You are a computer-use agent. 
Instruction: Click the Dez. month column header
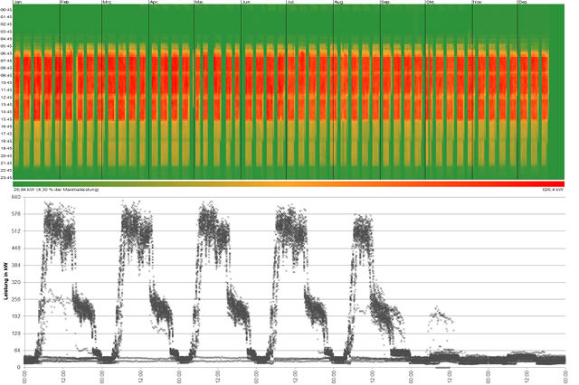[x=523, y=4]
